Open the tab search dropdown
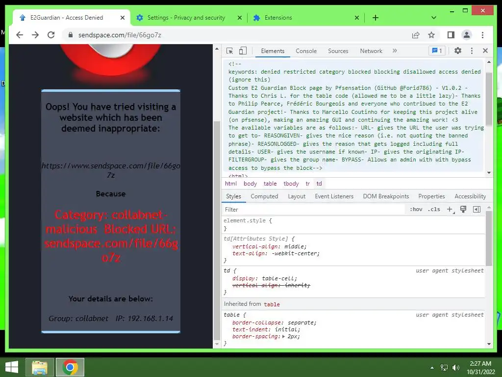Screen dimensions: 502x377 [433, 18]
